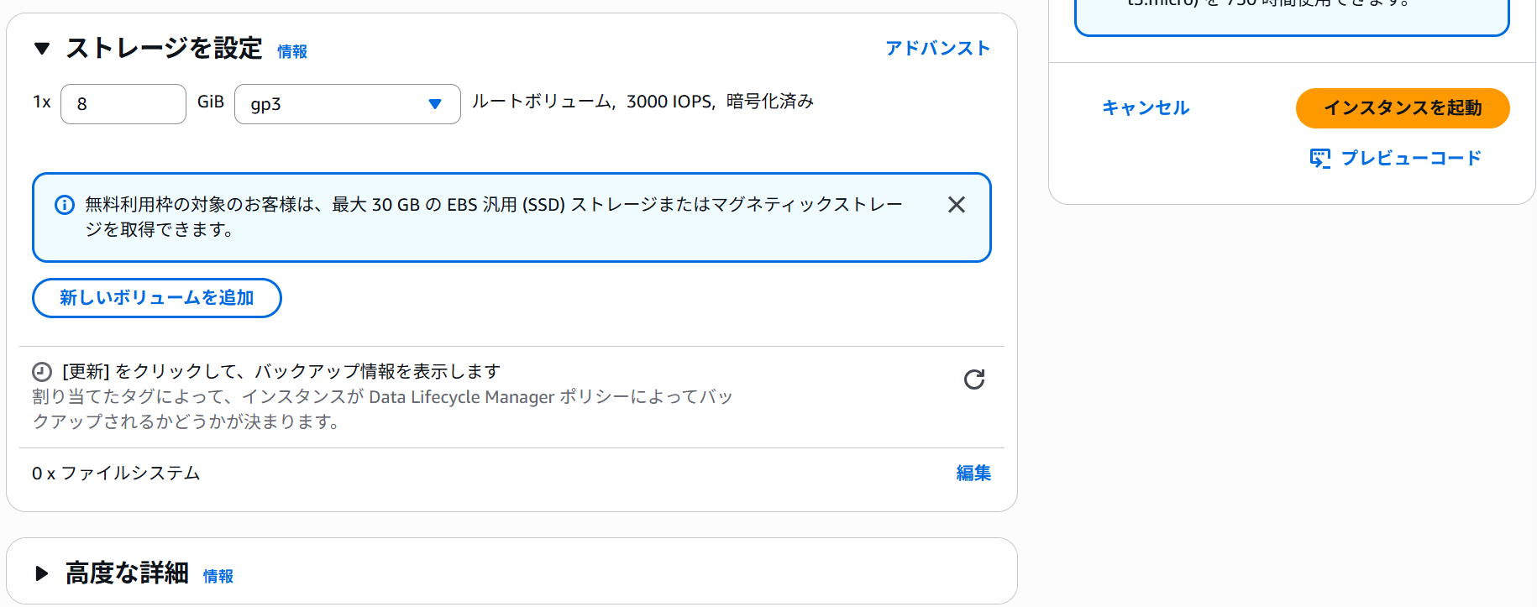Click the preview code icon
Viewport: 1537px width, 607px height.
click(x=1320, y=158)
